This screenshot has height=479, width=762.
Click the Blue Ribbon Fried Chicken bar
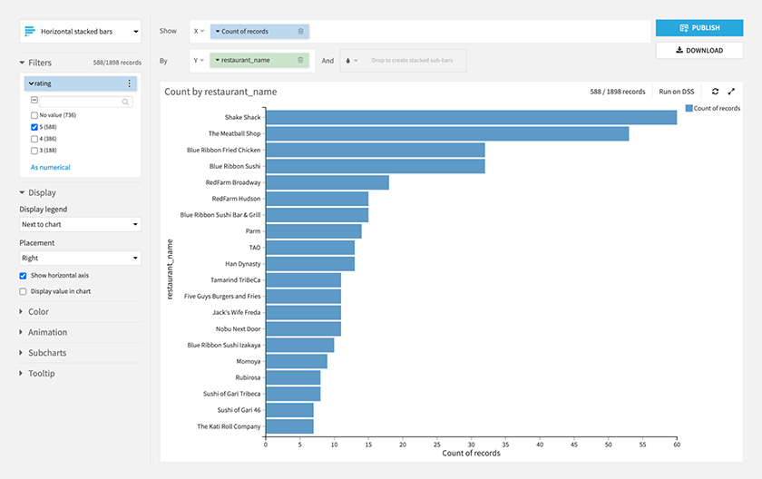coord(376,150)
